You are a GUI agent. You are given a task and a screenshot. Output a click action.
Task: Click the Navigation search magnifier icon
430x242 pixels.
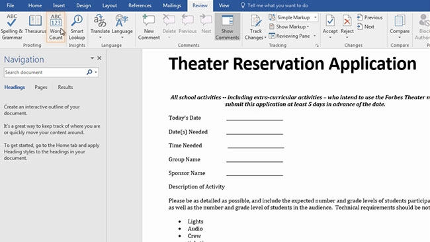[x=89, y=72]
